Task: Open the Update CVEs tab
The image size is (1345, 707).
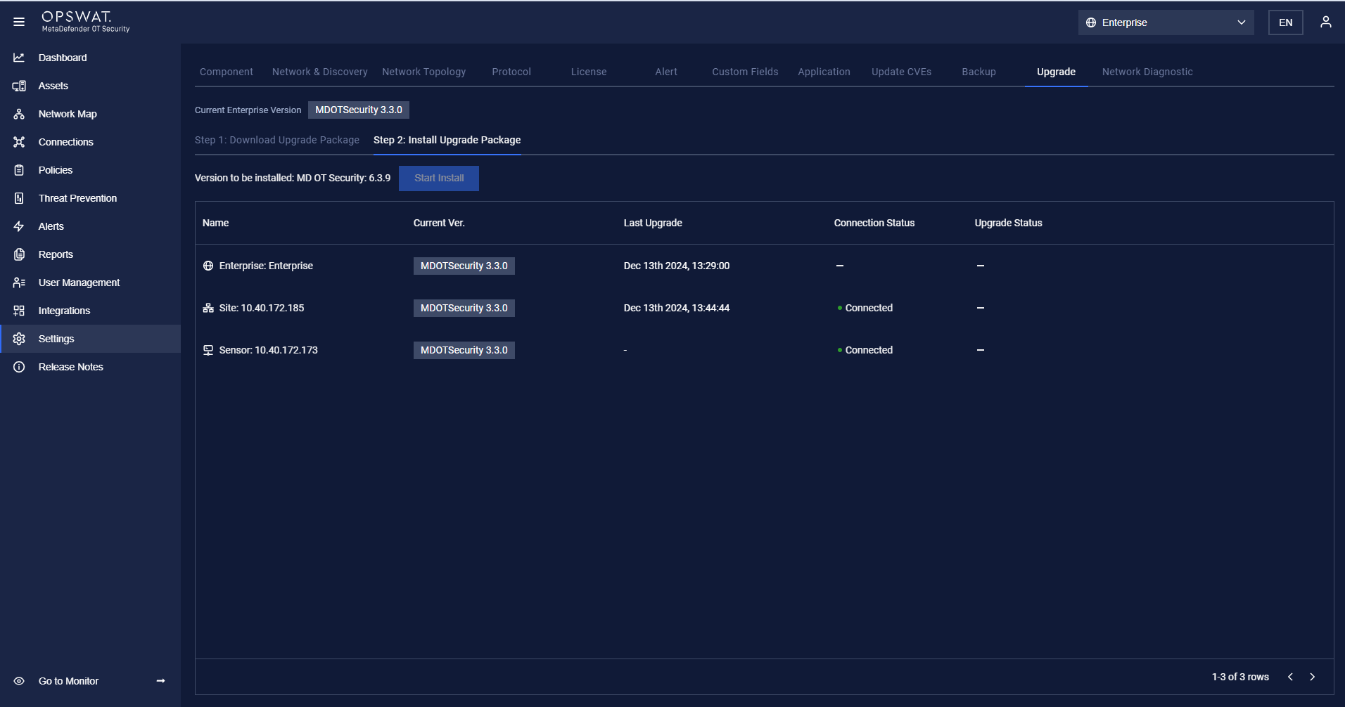Action: [901, 72]
